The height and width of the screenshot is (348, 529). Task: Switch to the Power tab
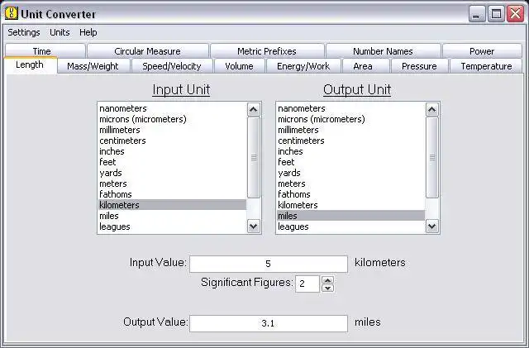pyautogui.click(x=482, y=51)
